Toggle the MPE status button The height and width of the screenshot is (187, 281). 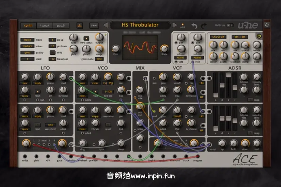(x=86, y=38)
